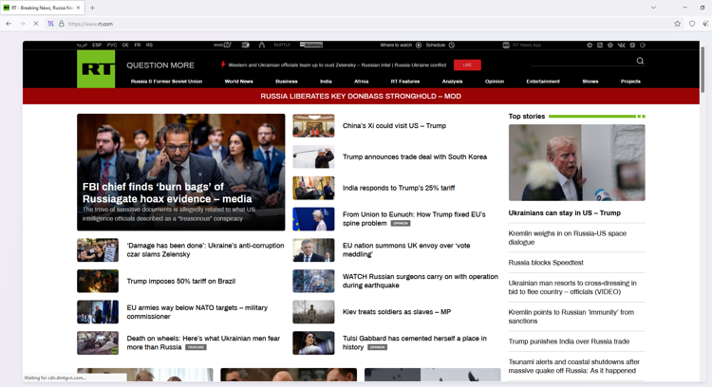The height and width of the screenshot is (387, 712).
Task: Click the back arrow in browser toolbar
Action: coord(9,24)
